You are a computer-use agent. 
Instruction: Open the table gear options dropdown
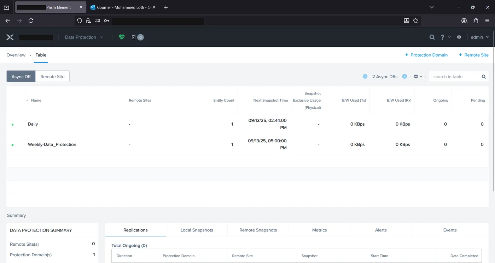[x=418, y=76]
